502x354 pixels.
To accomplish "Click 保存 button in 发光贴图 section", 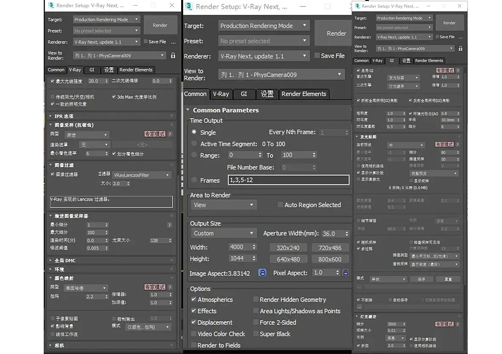I will coord(421,279).
